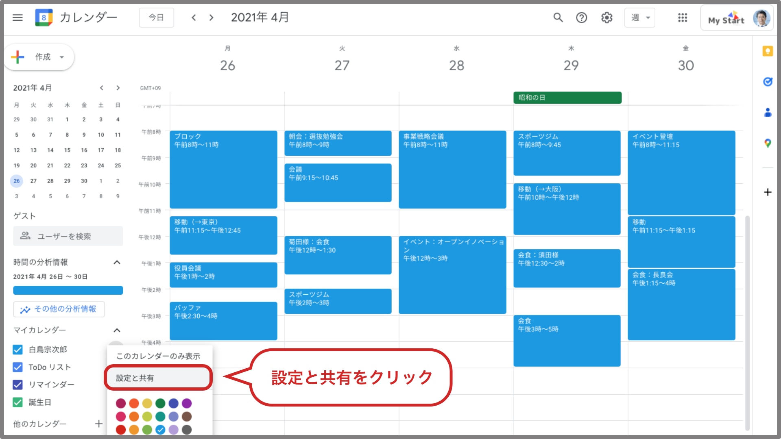The width and height of the screenshot is (781, 439).
Task: Open 朝会:選抜勉強会 event
Action: [338, 143]
